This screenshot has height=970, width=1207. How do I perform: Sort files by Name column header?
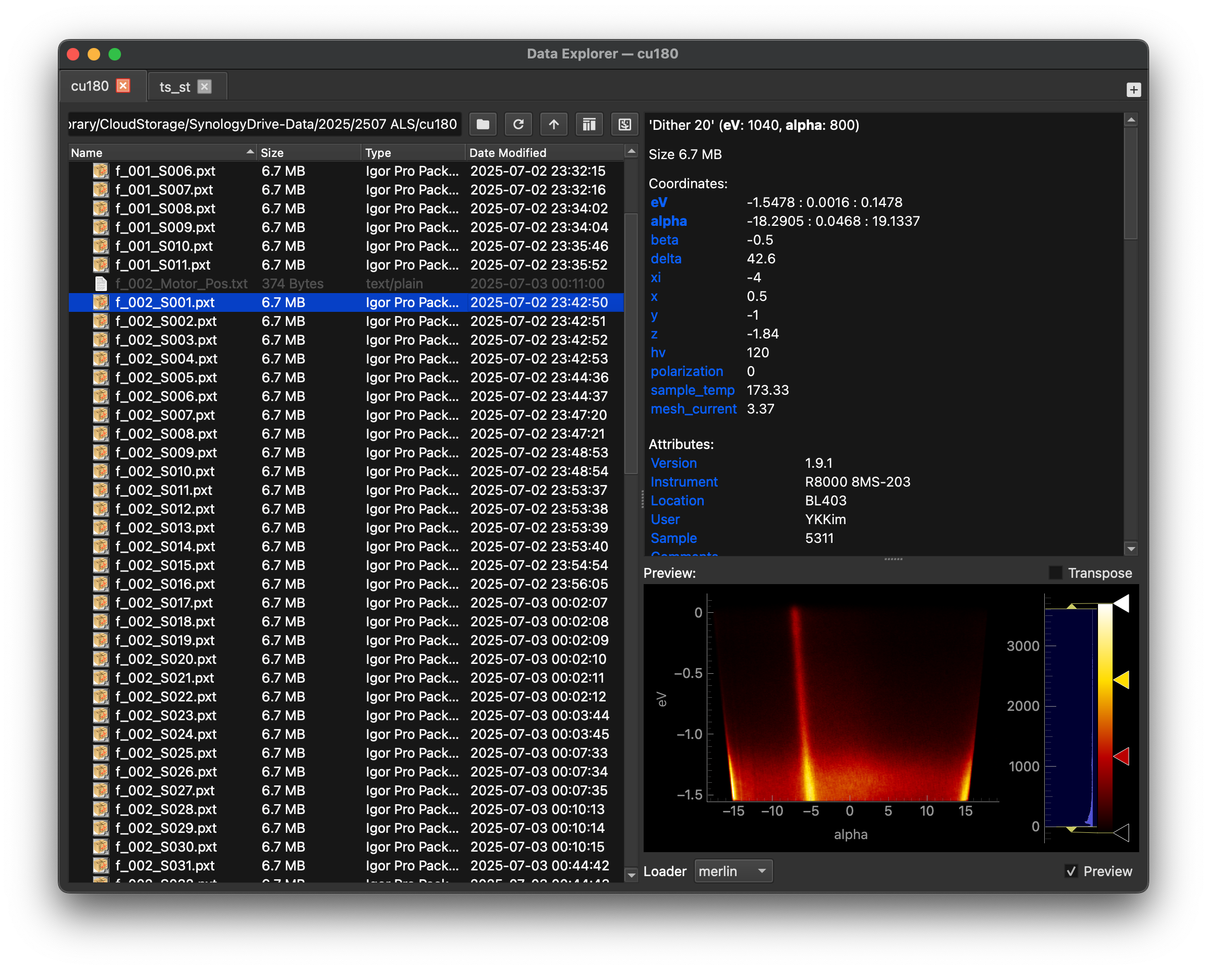[x=162, y=152]
